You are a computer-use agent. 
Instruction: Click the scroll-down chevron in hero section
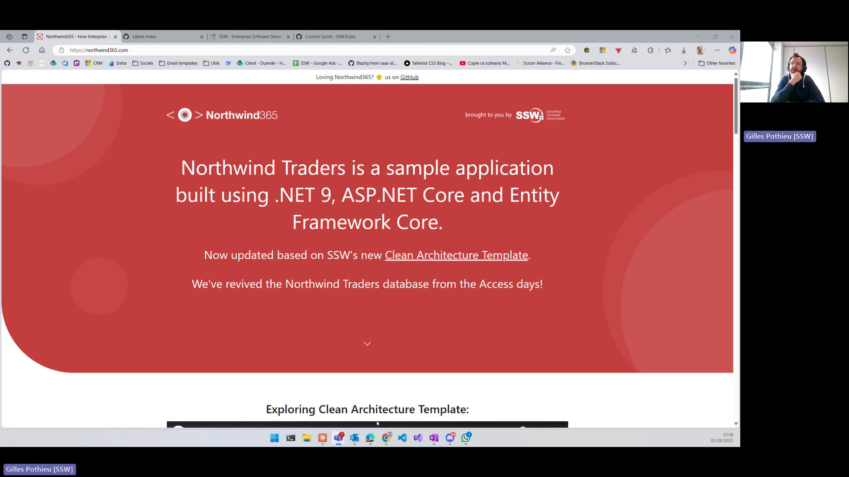(367, 344)
